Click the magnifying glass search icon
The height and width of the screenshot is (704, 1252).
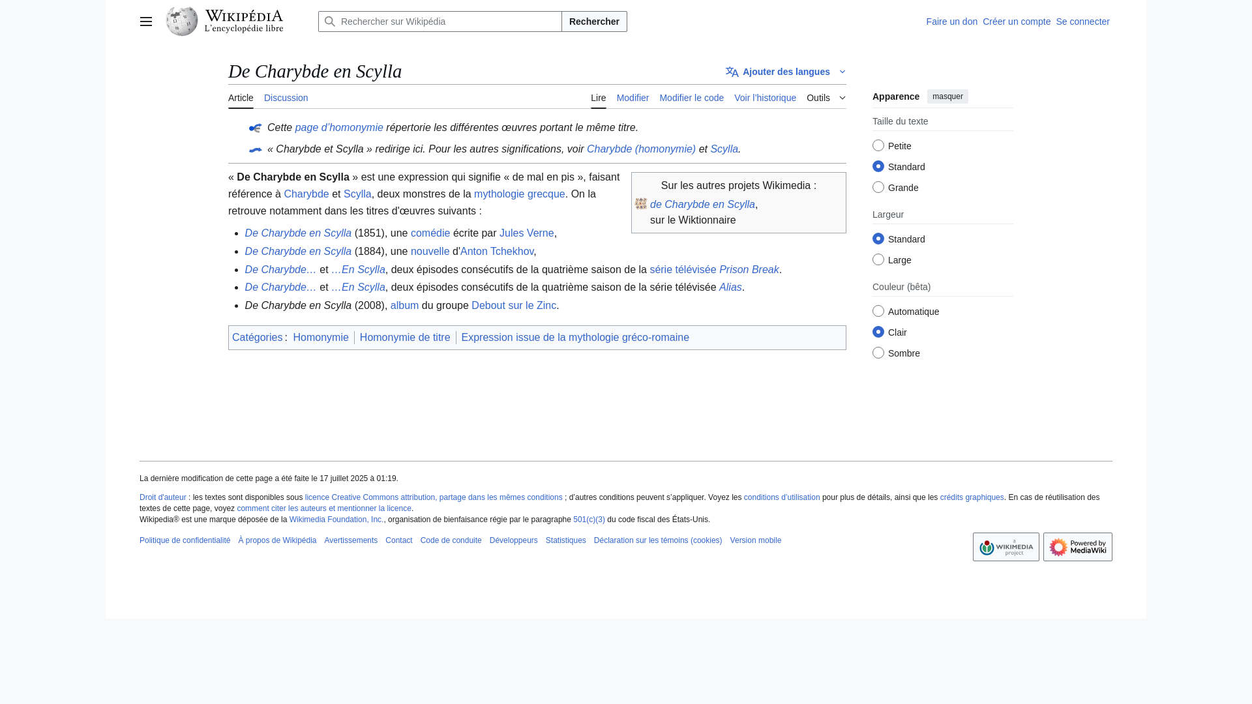click(x=330, y=22)
